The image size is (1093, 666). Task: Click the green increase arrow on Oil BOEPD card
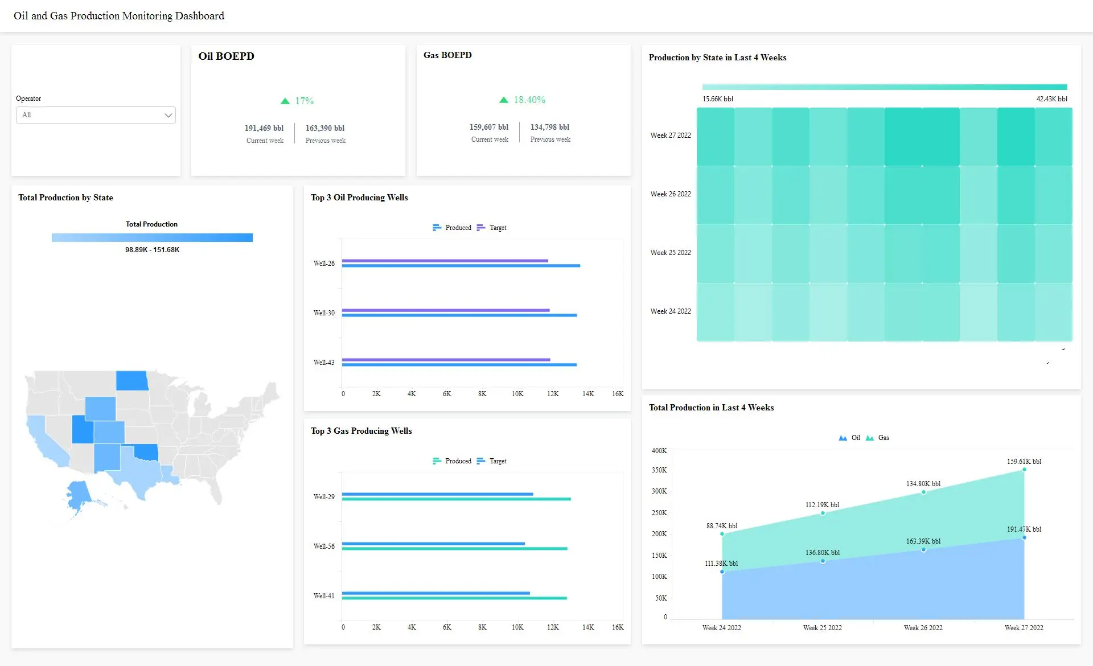285,100
